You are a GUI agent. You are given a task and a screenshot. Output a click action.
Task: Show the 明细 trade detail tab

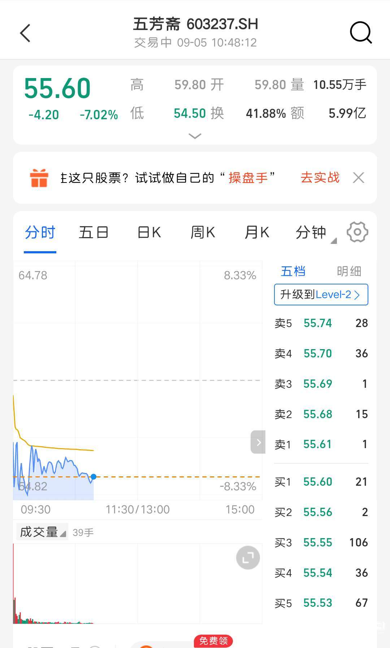click(348, 271)
